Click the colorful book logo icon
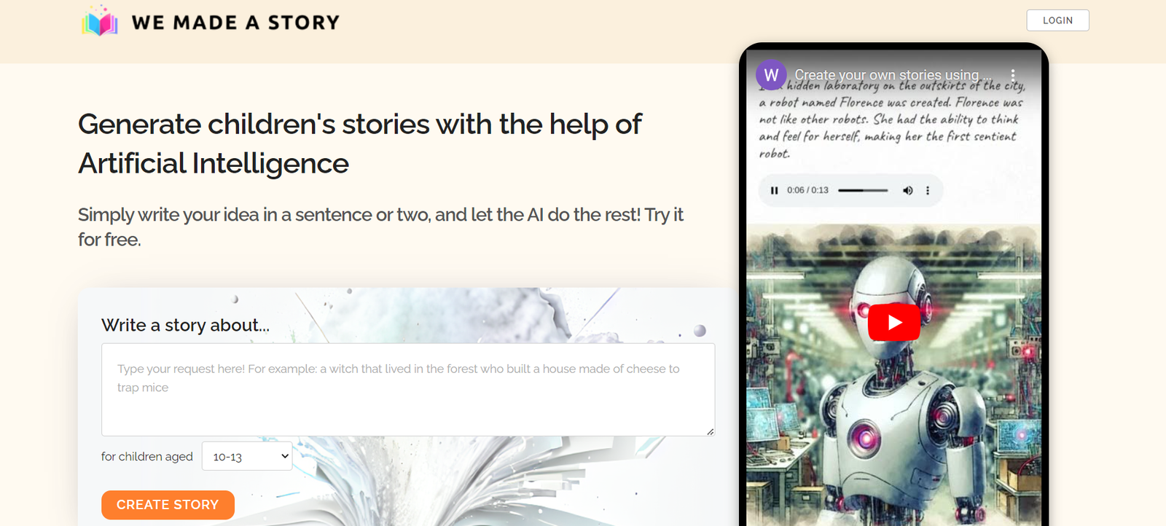1166x526 pixels. 100,21
